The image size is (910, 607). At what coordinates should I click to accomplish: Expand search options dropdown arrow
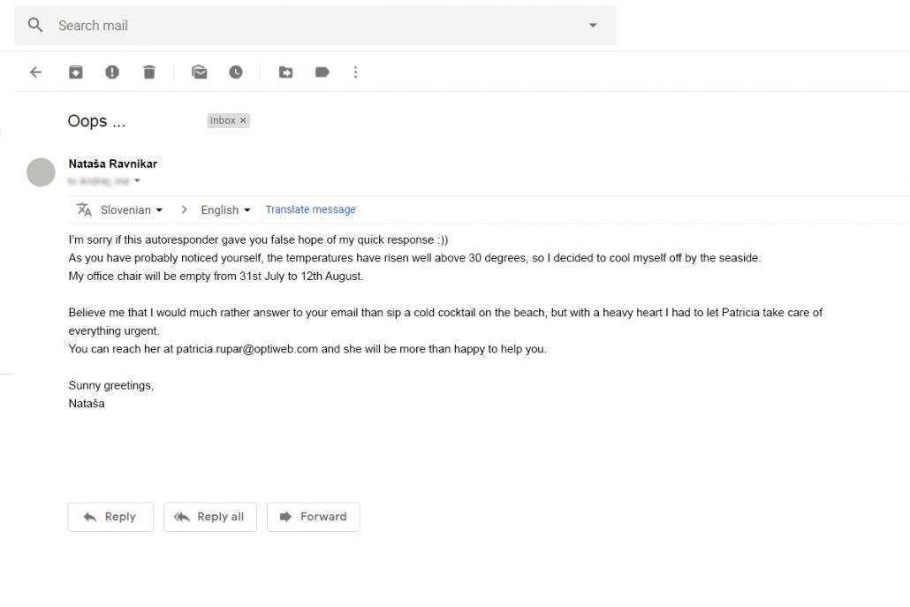(593, 25)
